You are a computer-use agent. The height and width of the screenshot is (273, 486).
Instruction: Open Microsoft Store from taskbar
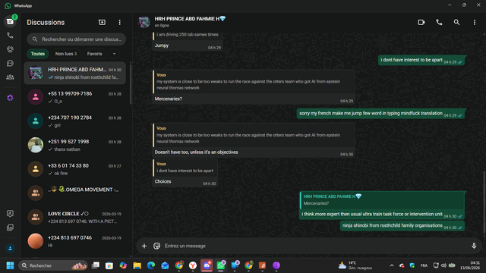(x=109, y=265)
